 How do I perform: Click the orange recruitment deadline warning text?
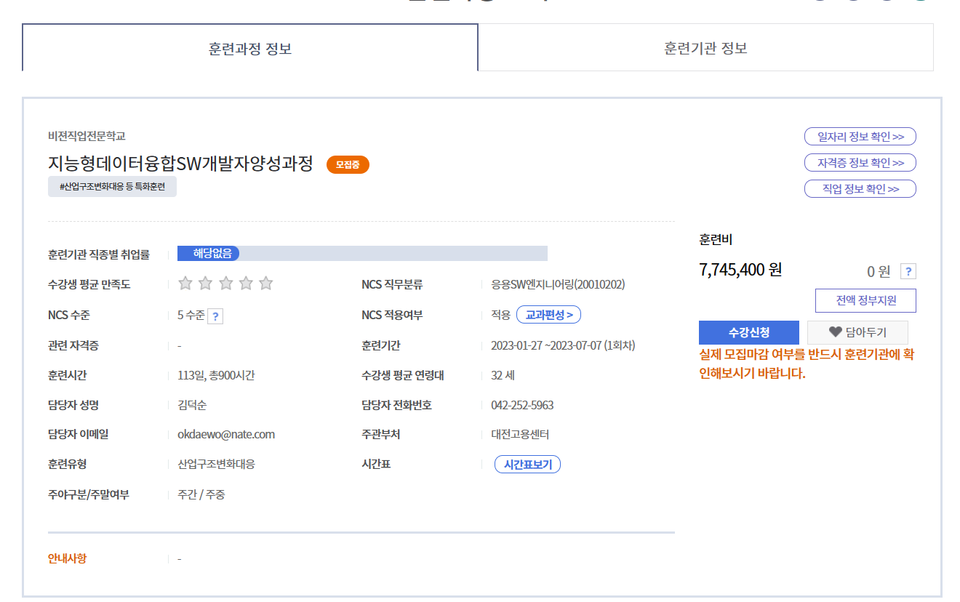807,365
